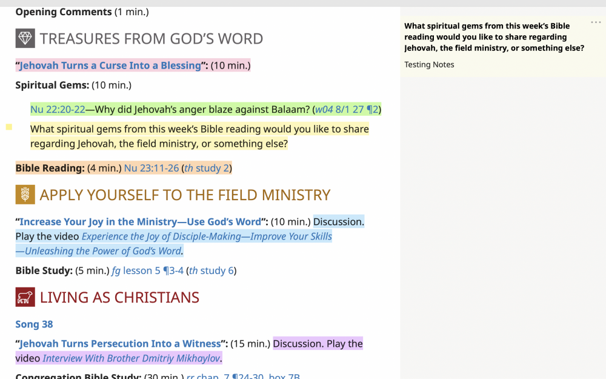Click the bold note title in side panel
Screen dimensions: 606x379
click(x=494, y=37)
